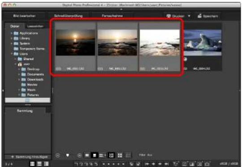242x167 pixels.
Task: Jump to first image arrow icon
Action: click(147, 164)
